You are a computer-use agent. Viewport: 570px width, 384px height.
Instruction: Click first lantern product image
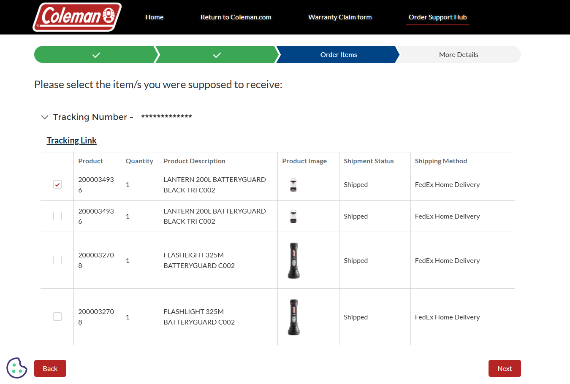(293, 185)
